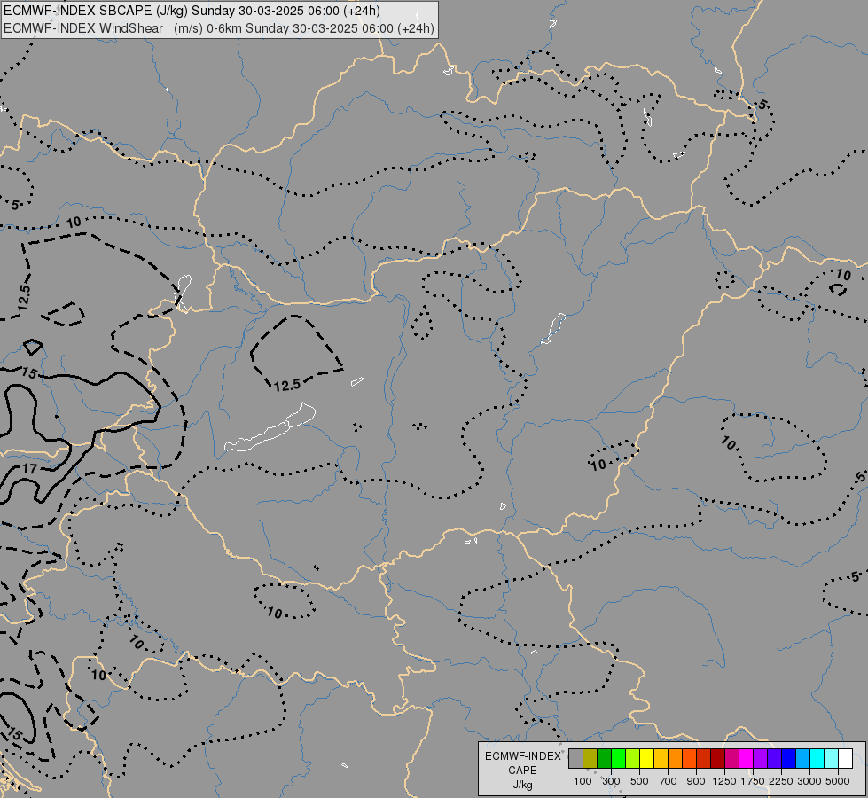Click the J/kg unit label in legend
This screenshot has height=798, width=868.
[522, 785]
